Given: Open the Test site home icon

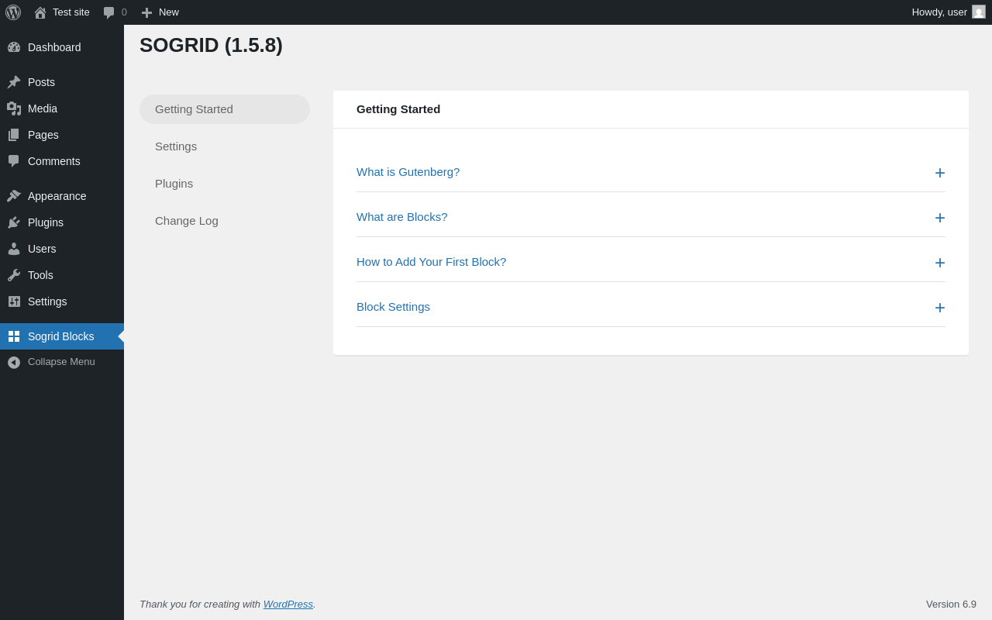Looking at the screenshot, I should point(40,12).
